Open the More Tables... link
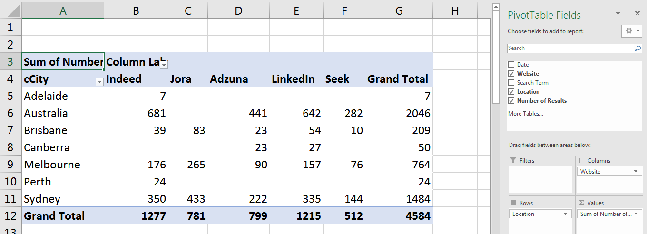 click(x=525, y=114)
